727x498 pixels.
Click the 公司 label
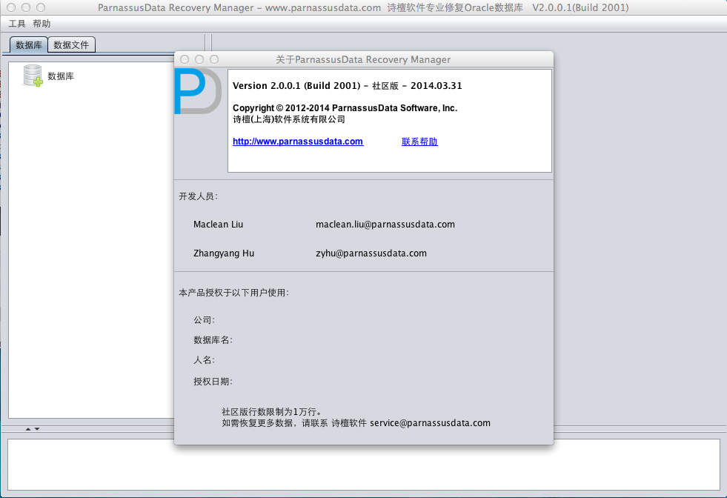coord(204,320)
